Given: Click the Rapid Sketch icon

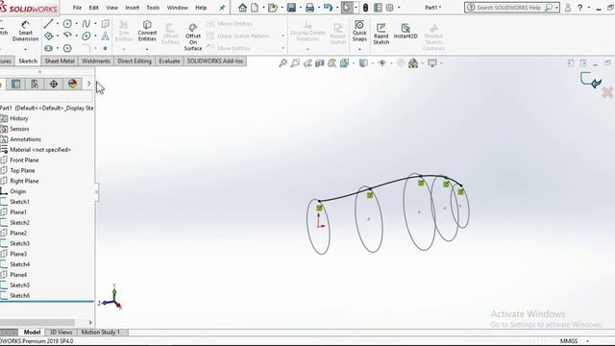Looking at the screenshot, I should (381, 34).
